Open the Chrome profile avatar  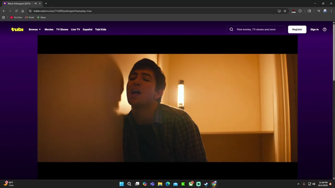pyautogui.click(x=325, y=11)
